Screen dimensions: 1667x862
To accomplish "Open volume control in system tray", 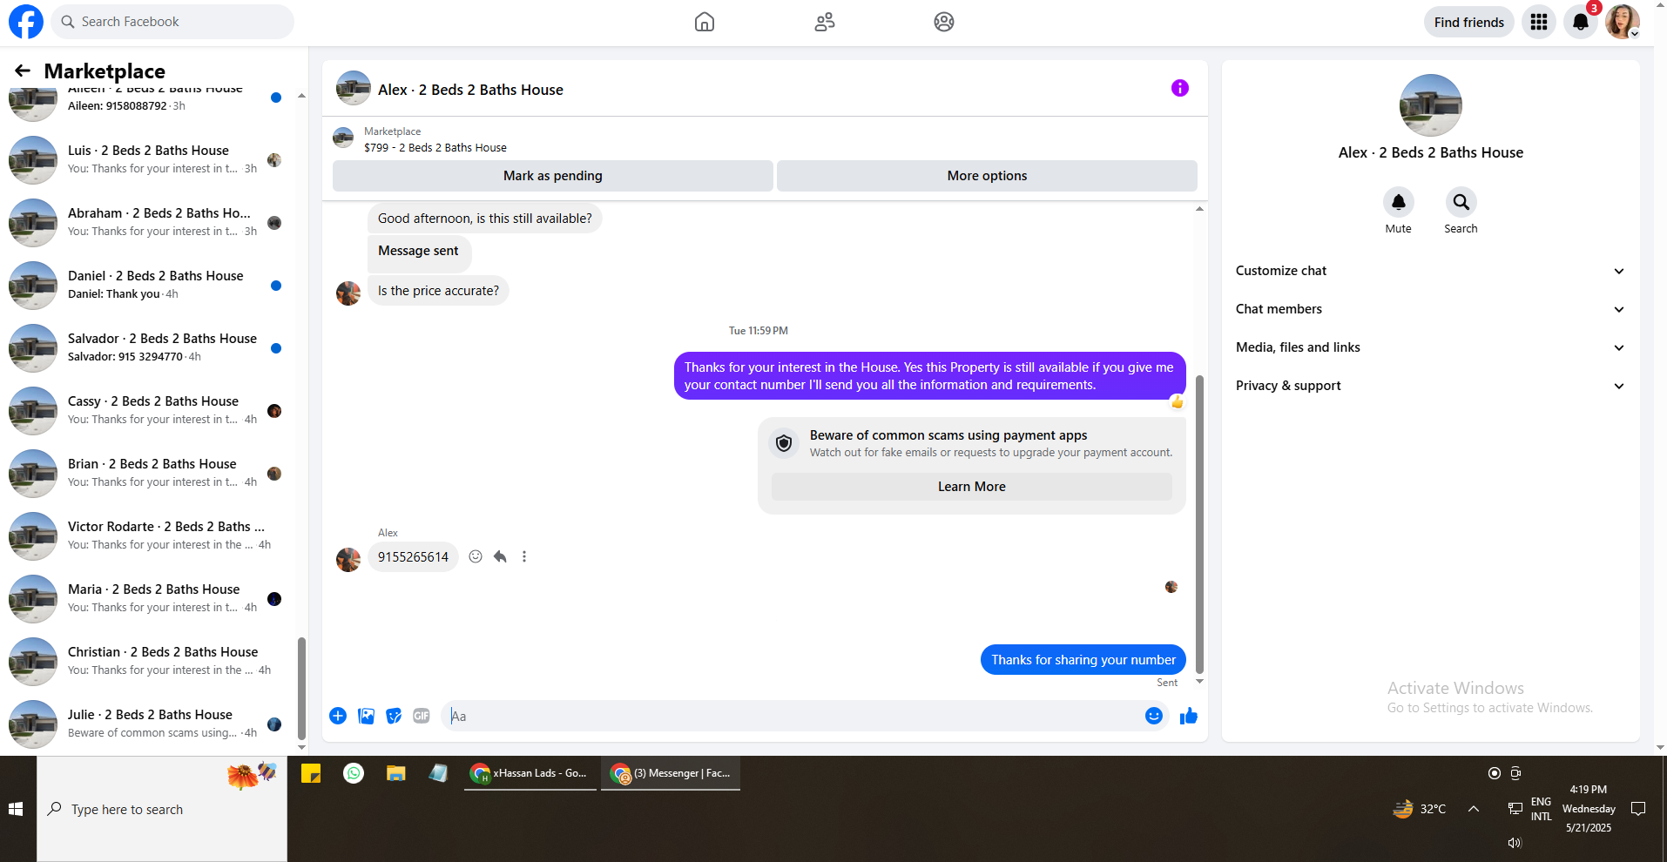I will pos(1515,843).
